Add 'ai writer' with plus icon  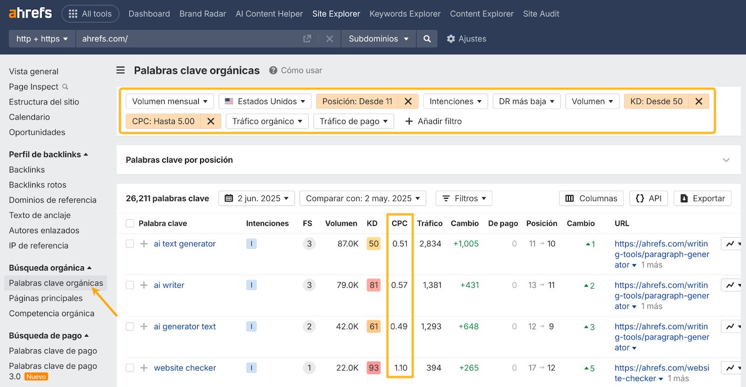coord(144,285)
